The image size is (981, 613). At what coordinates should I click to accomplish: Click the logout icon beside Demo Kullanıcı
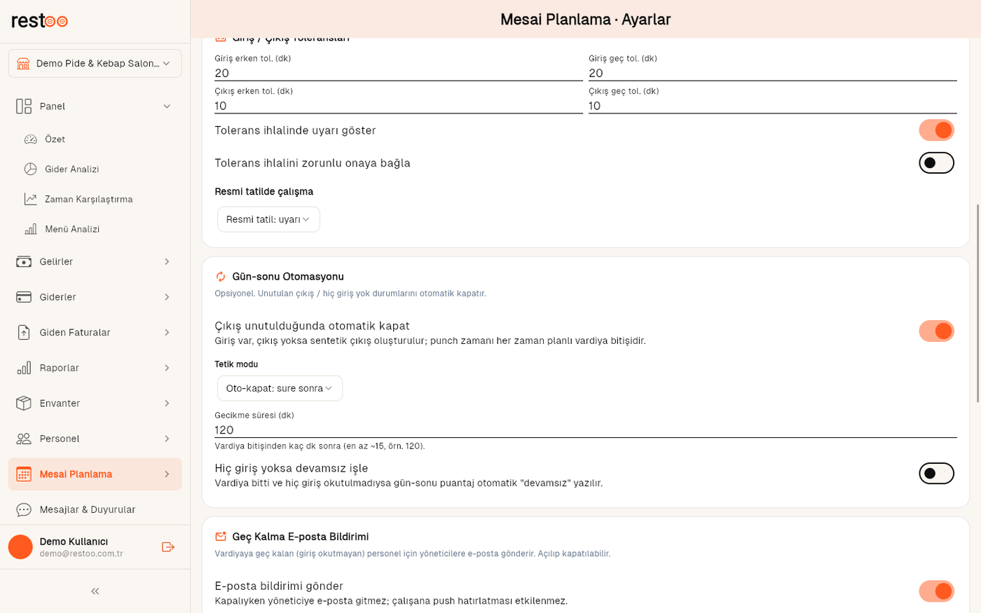coord(167,547)
